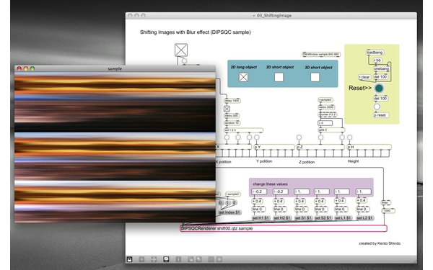Click the 'set S1 $1' message box
Screen dimensions: 433x270
tap(303, 218)
